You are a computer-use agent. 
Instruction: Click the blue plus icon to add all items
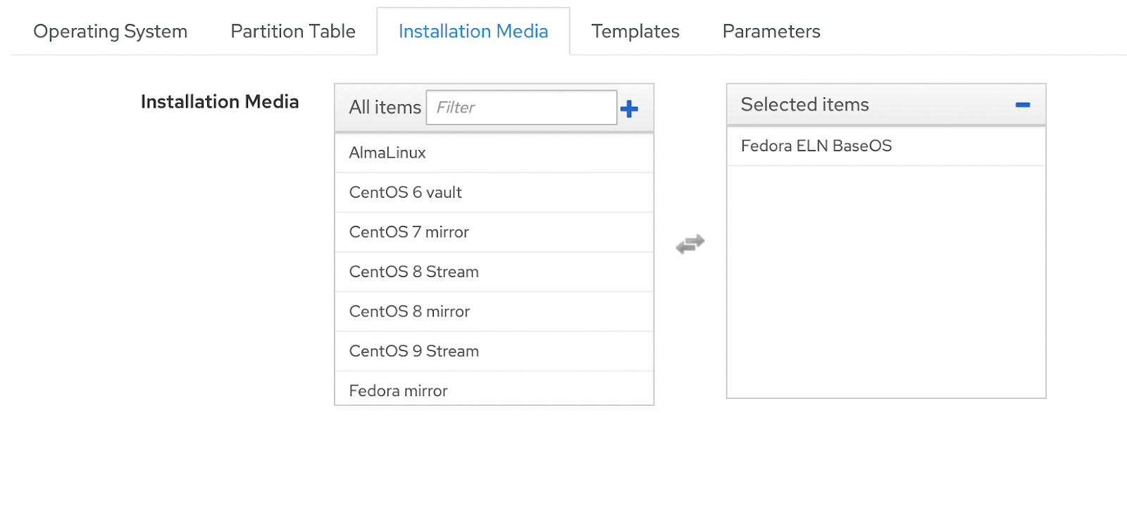pos(629,108)
